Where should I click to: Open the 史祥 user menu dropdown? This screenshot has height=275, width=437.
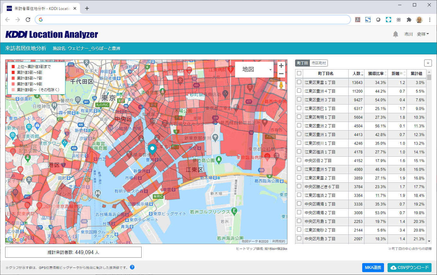tap(423, 34)
